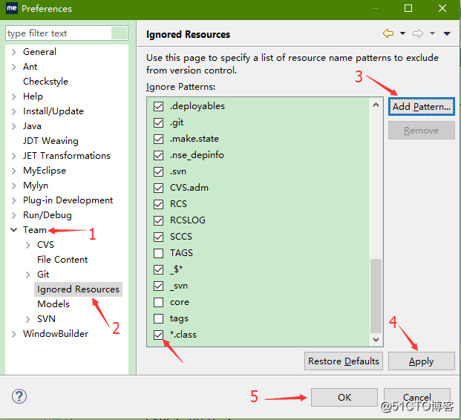This screenshot has width=461, height=420.
Task: Open the help question mark icon
Action: (19, 396)
